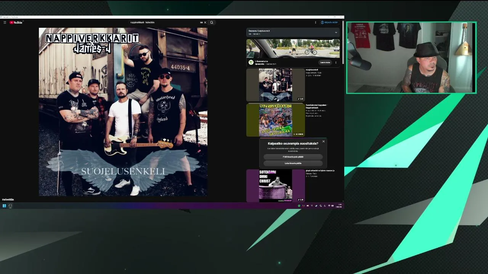Play the 'Sotenbori Omni Christ' video thumbnail
488x274 pixels.
275,186
